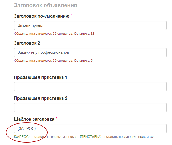Select the 'Заголовок объявления' section heading

[x=45, y=5]
